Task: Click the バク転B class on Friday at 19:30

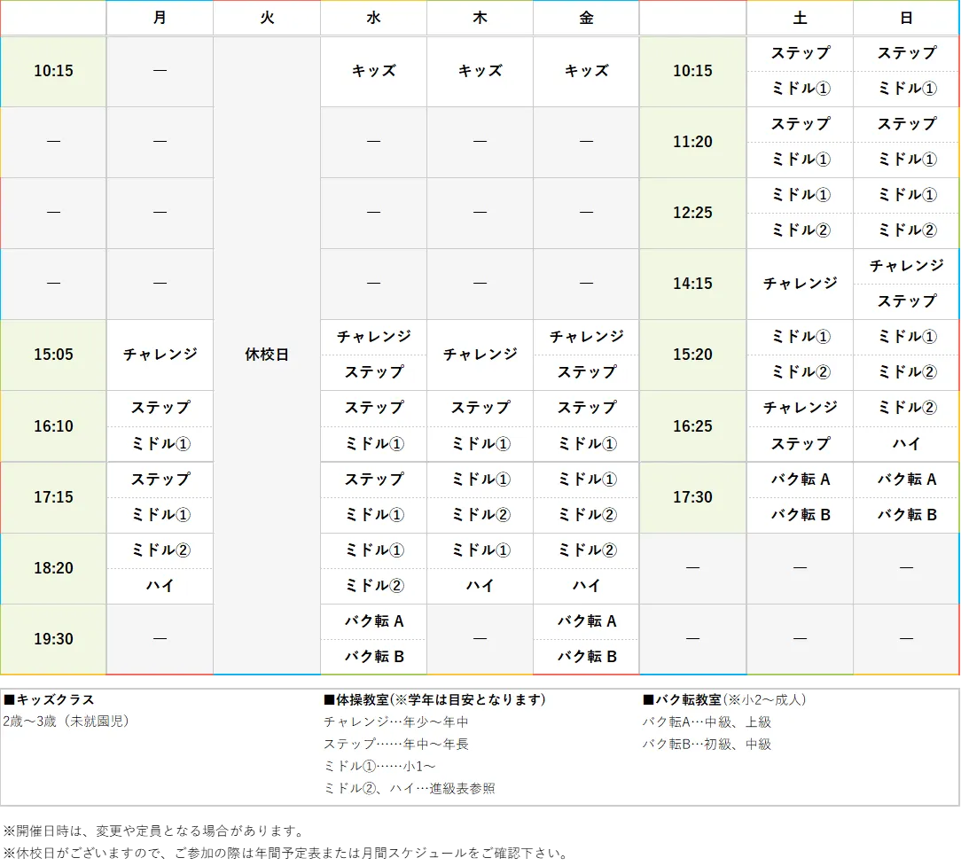Action: pos(585,657)
